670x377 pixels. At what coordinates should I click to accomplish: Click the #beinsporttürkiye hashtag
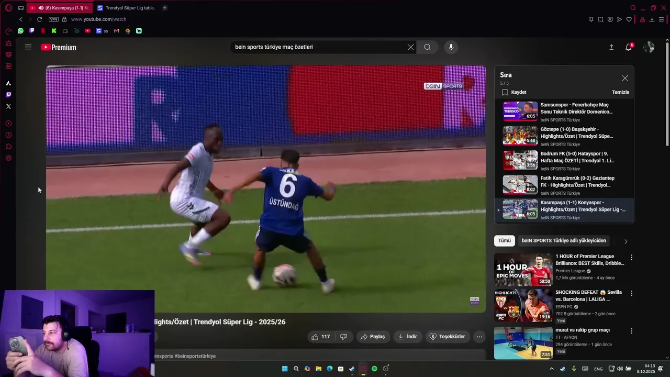pyautogui.click(x=195, y=356)
